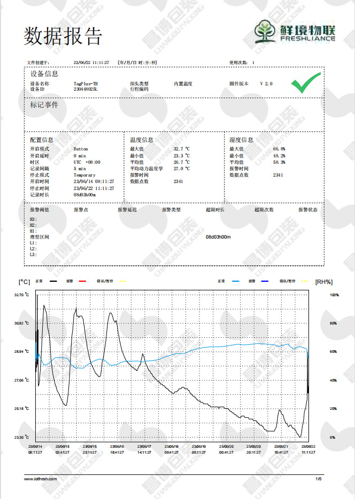
Task: Click the [°C] axis unit label
Action: [24, 282]
